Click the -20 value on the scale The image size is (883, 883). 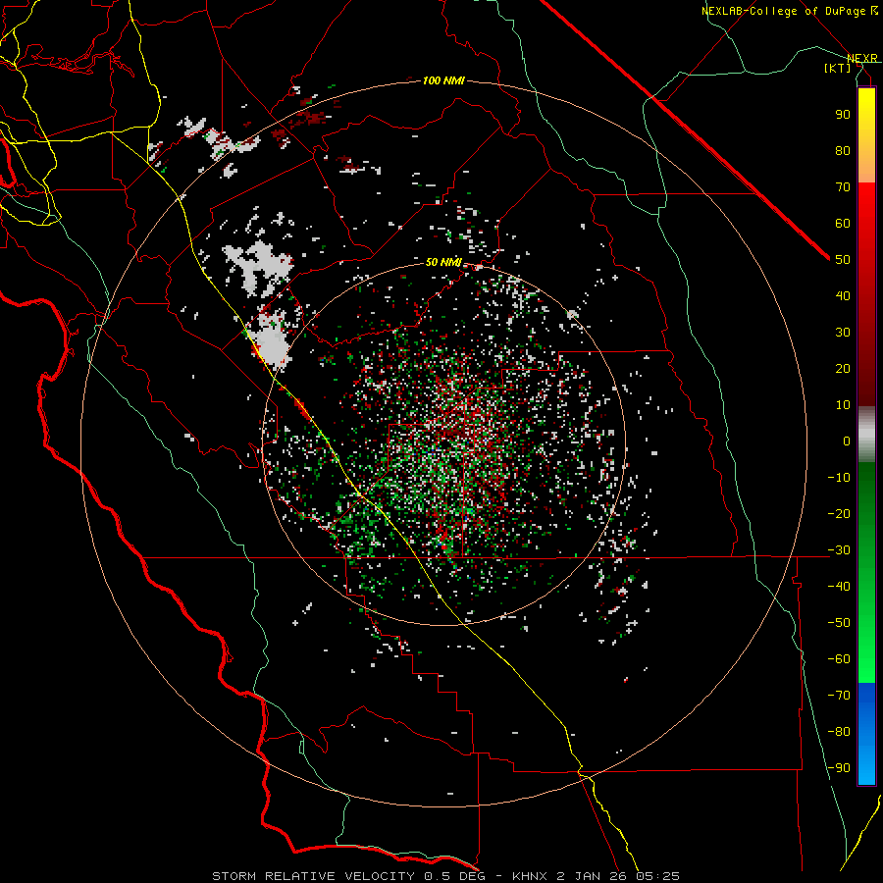click(839, 513)
